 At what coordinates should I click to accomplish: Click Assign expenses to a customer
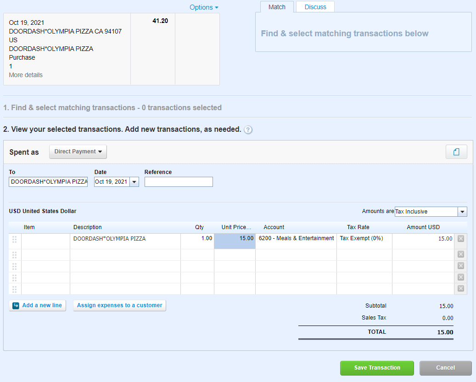[119, 305]
